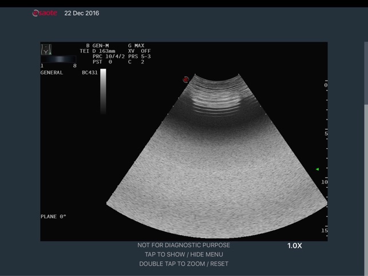The height and width of the screenshot is (276, 368).
Task: Click the 1.0X zoom indicator
Action: [295, 246]
